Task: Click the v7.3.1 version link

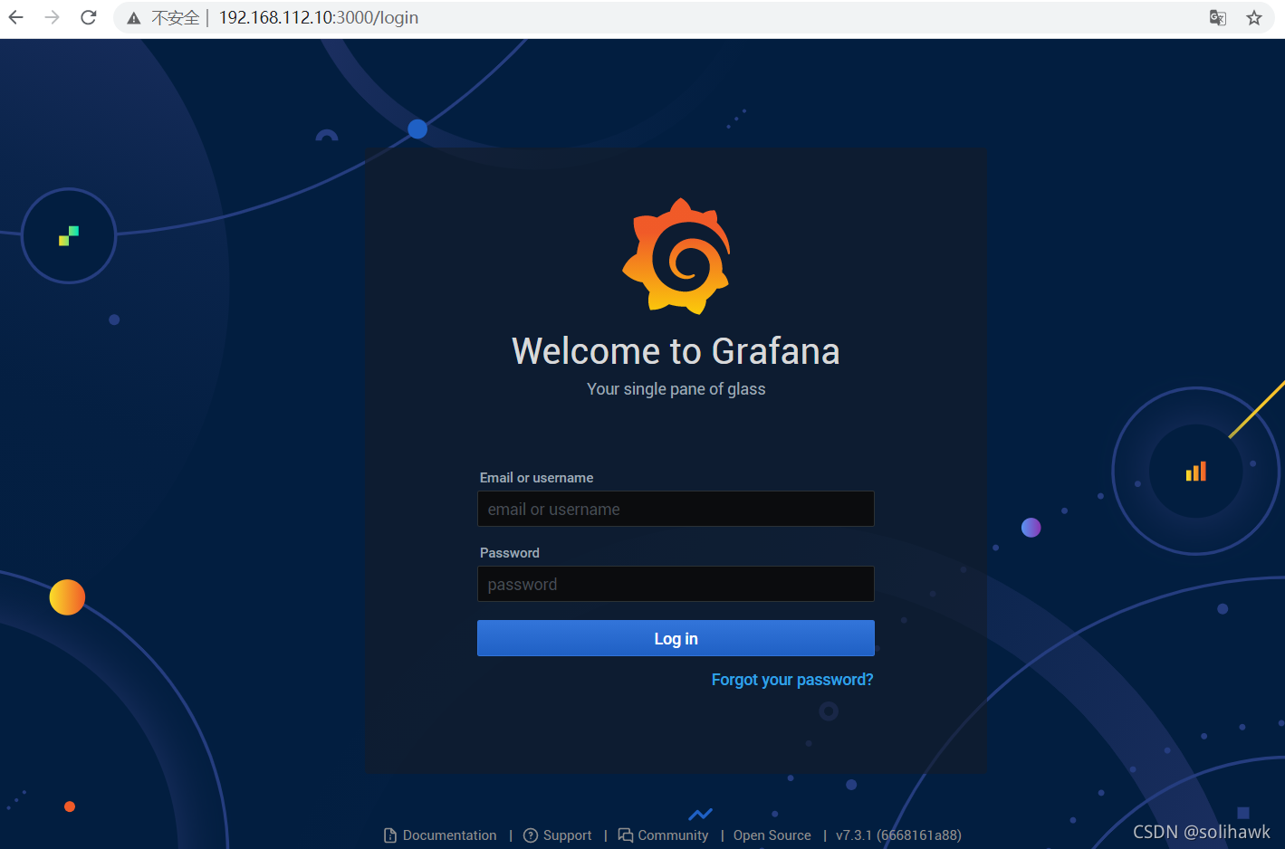Action: coord(898,835)
